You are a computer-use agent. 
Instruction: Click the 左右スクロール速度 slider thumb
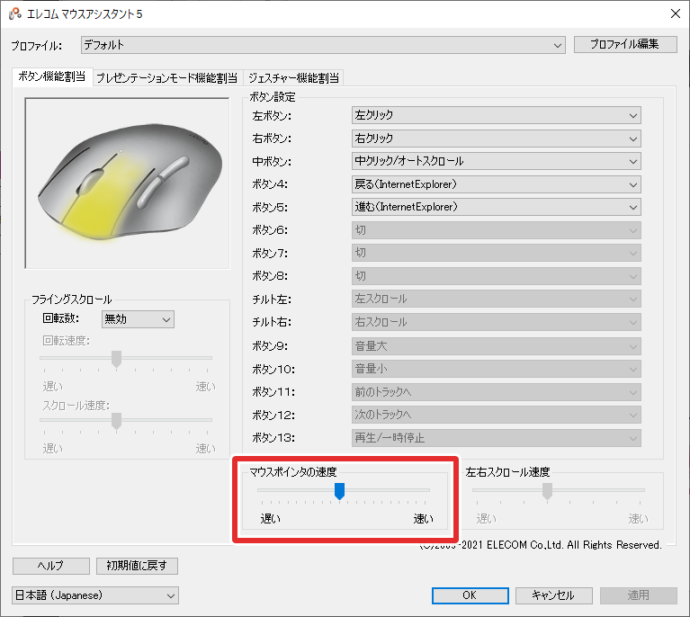(x=547, y=491)
